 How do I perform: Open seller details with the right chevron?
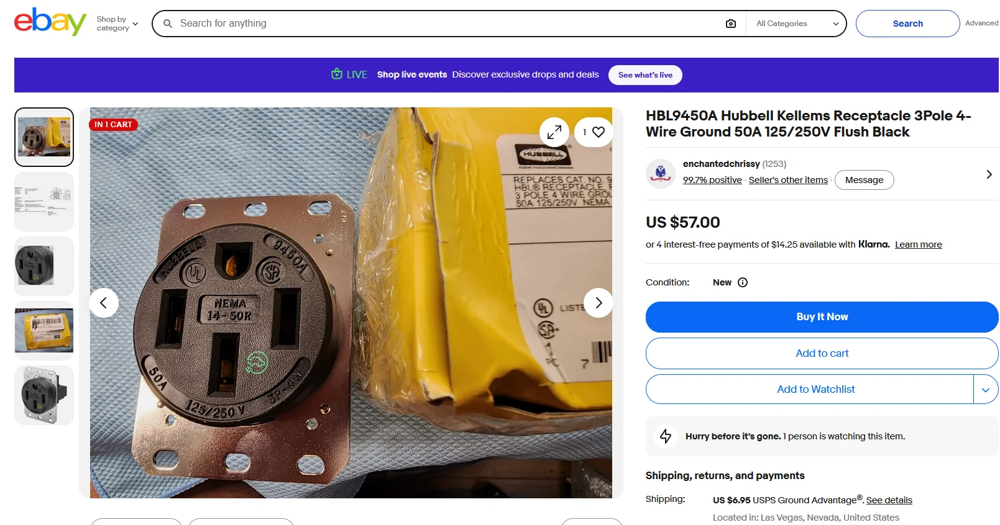(x=989, y=174)
